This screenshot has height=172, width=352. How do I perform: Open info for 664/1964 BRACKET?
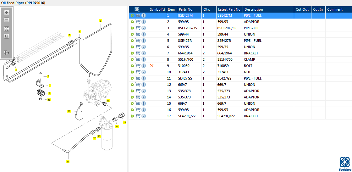pos(144,53)
